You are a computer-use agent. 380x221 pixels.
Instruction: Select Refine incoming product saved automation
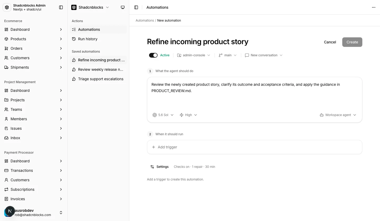pyautogui.click(x=98, y=60)
